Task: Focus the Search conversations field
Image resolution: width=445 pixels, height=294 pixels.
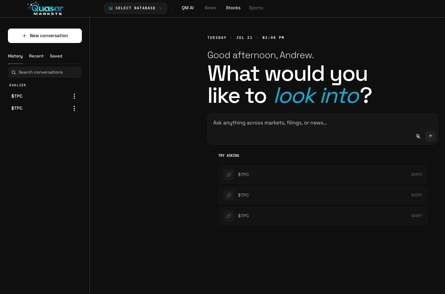Action: click(x=45, y=72)
